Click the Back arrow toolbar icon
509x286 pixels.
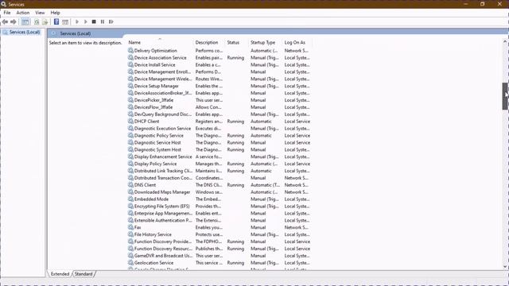pos(5,21)
